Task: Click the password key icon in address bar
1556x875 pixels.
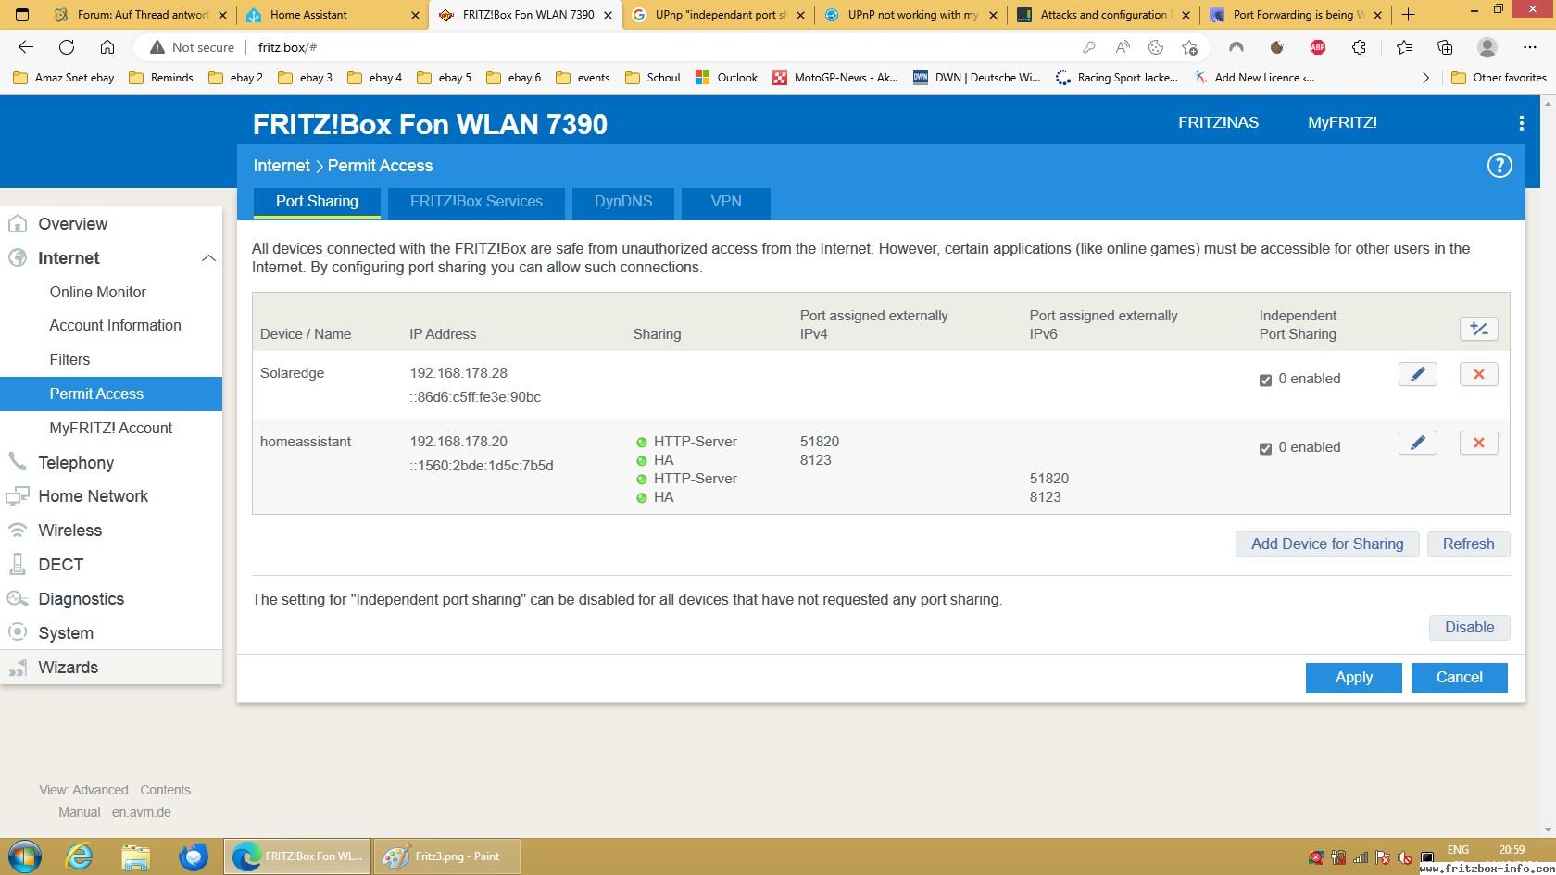Action: [1089, 47]
